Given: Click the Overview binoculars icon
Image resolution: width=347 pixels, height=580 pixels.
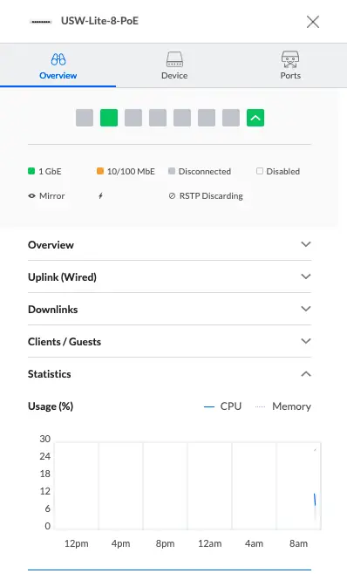Looking at the screenshot, I should point(58,59).
